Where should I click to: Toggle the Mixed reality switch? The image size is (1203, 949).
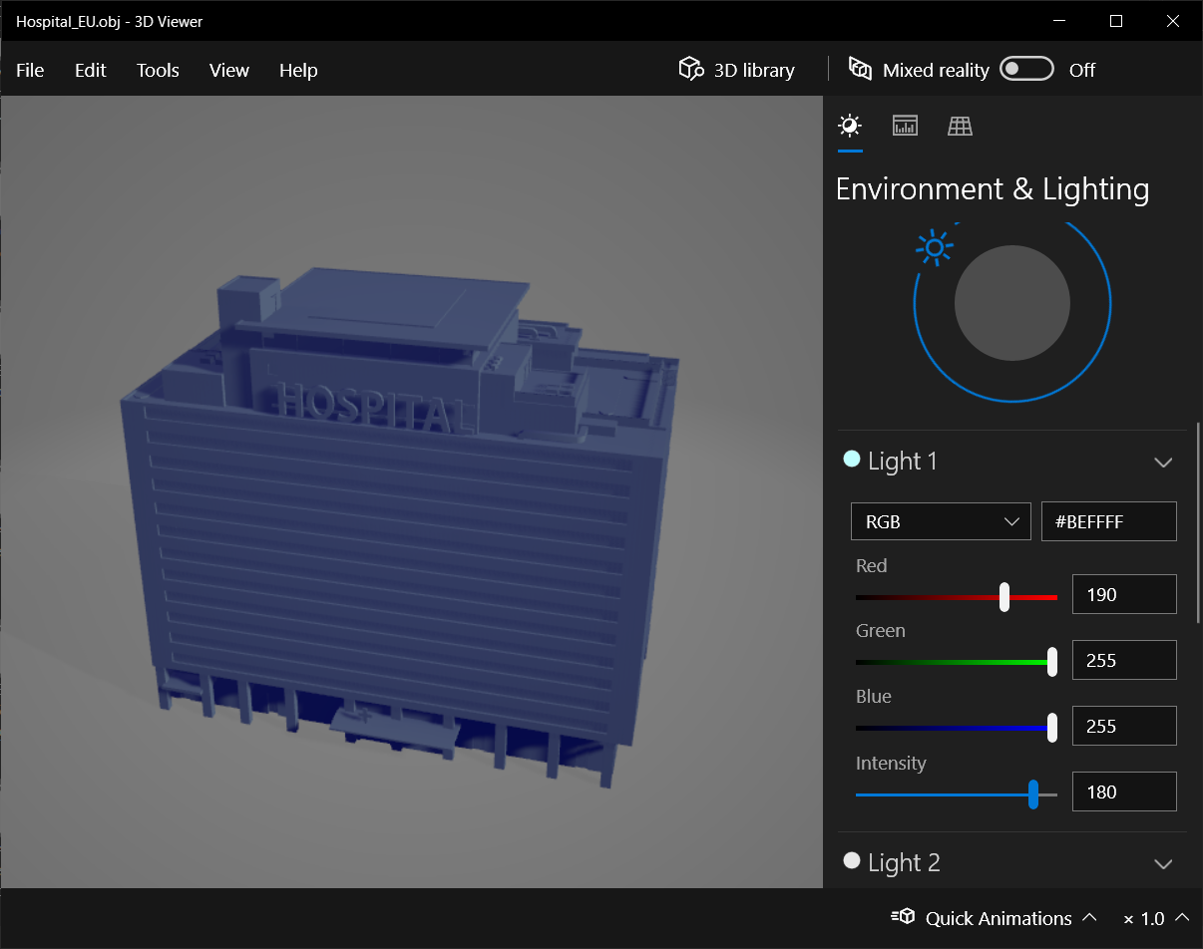click(1026, 69)
